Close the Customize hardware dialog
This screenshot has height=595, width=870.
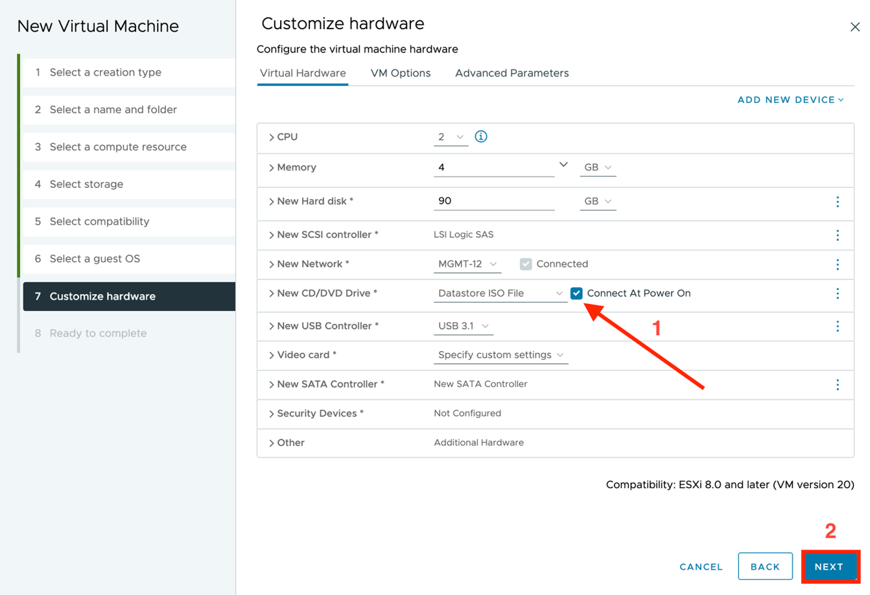pyautogui.click(x=854, y=27)
